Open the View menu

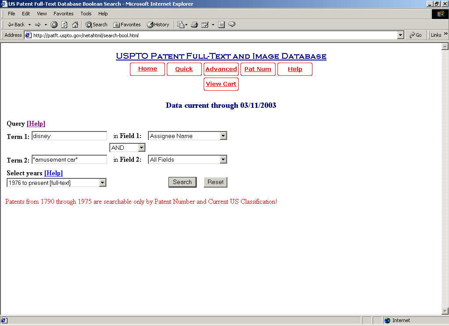click(42, 14)
